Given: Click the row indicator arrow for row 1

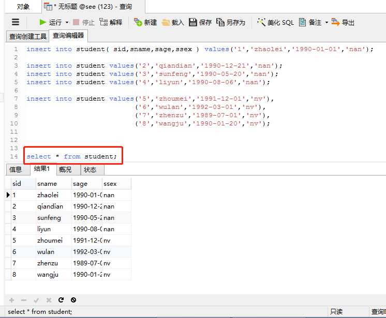Looking at the screenshot, I should tap(8, 195).
